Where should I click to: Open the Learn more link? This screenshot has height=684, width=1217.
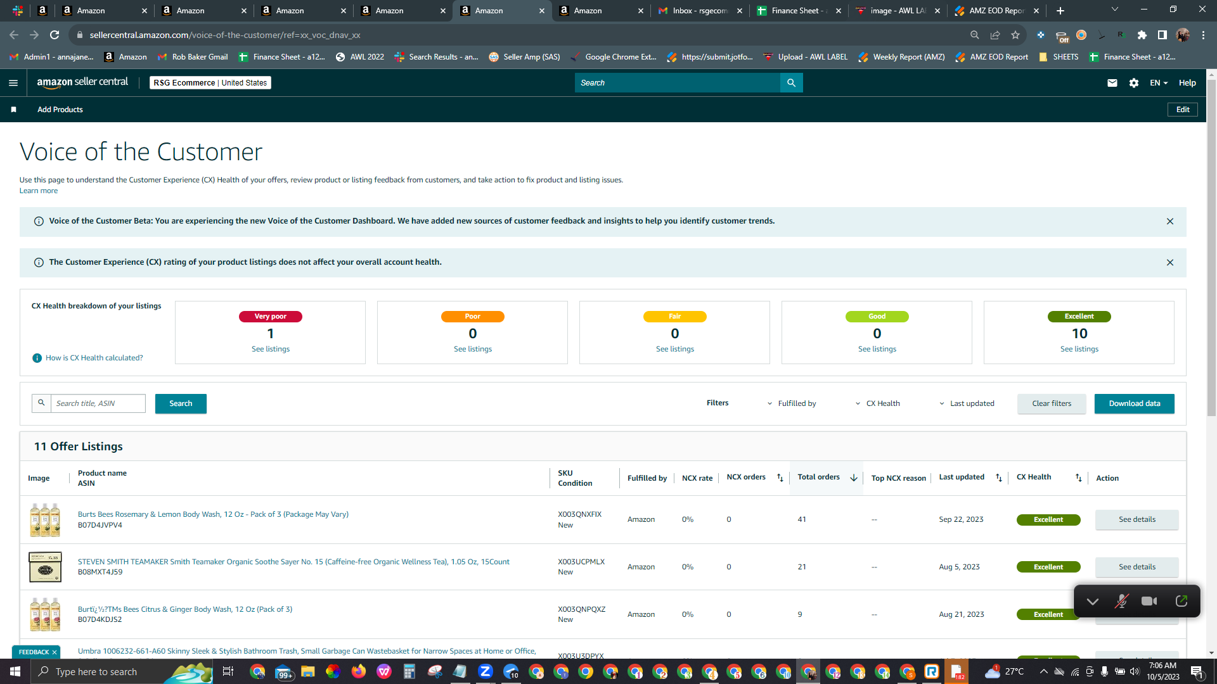click(39, 191)
